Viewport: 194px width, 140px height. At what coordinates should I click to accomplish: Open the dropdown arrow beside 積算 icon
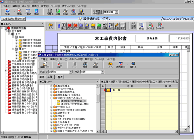click(14, 12)
